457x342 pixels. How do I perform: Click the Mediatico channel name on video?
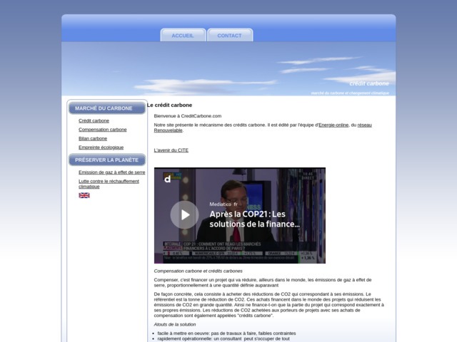coord(224,204)
